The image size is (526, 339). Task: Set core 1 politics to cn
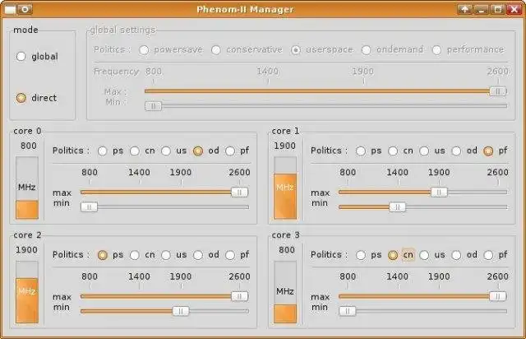393,151
